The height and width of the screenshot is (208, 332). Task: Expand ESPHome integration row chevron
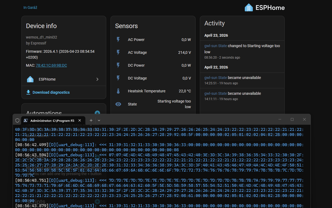tap(97, 79)
